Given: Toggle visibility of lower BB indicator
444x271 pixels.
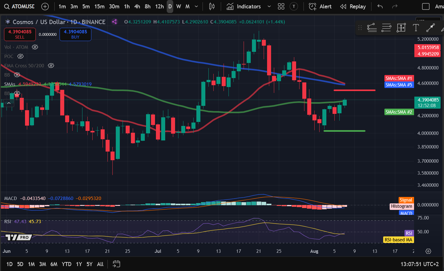Looking at the screenshot, I should pyautogui.click(x=17, y=93).
